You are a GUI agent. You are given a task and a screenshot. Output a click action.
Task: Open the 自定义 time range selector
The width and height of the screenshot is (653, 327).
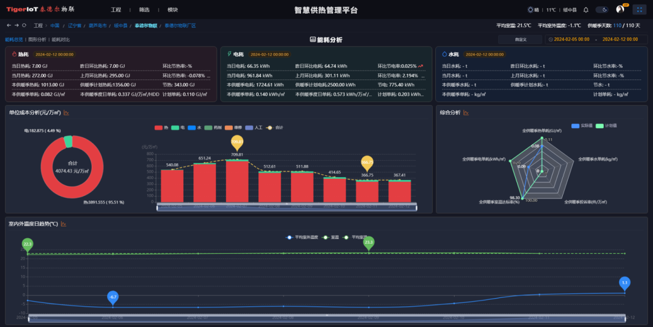(521, 39)
